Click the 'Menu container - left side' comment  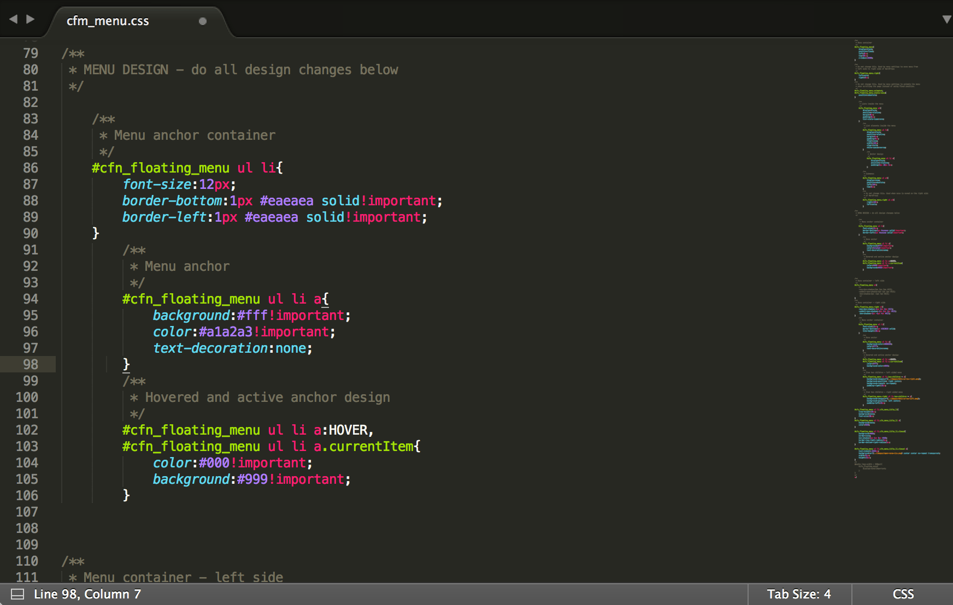point(176,577)
